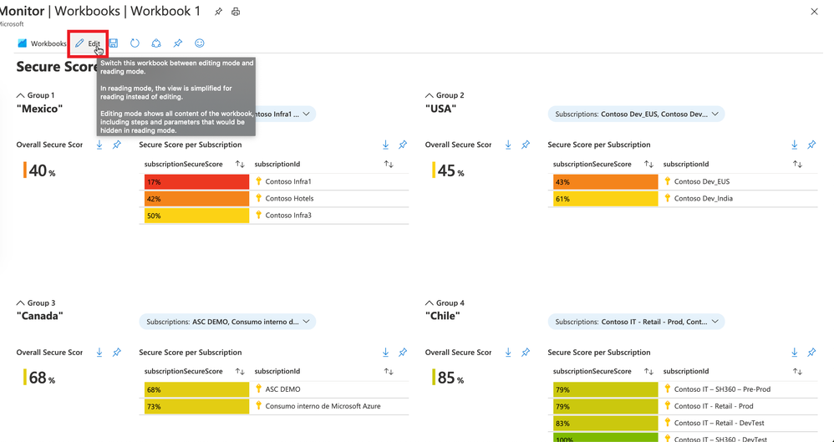Open the Workbooks gallery button
This screenshot has width=834, height=442.
42,43
